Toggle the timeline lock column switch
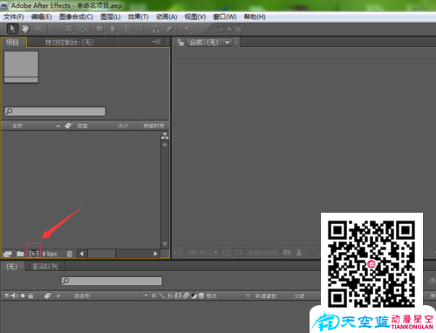This screenshot has width=436, height=333. coord(31,296)
